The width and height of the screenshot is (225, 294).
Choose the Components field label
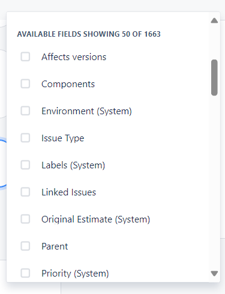coord(68,84)
